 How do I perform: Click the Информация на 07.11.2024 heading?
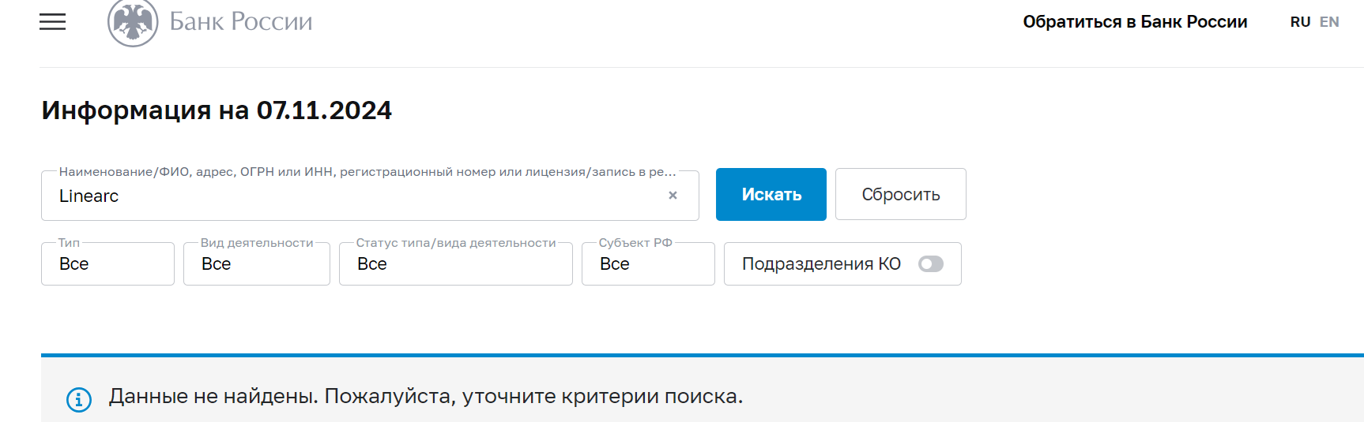(217, 110)
